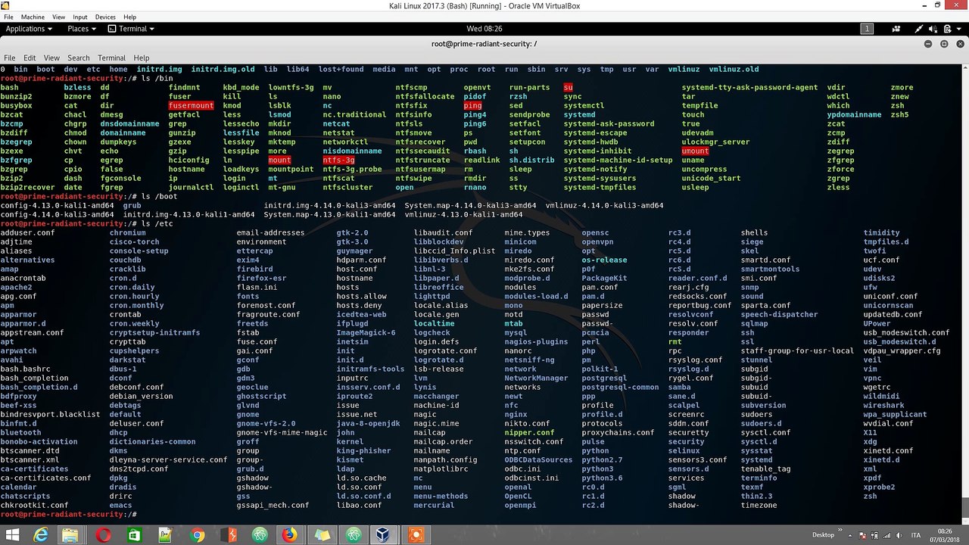Switch the ITA keyboard language indicator
The height and width of the screenshot is (545, 969).
click(916, 535)
